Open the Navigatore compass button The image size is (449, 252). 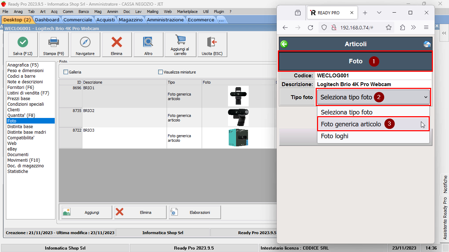85,45
